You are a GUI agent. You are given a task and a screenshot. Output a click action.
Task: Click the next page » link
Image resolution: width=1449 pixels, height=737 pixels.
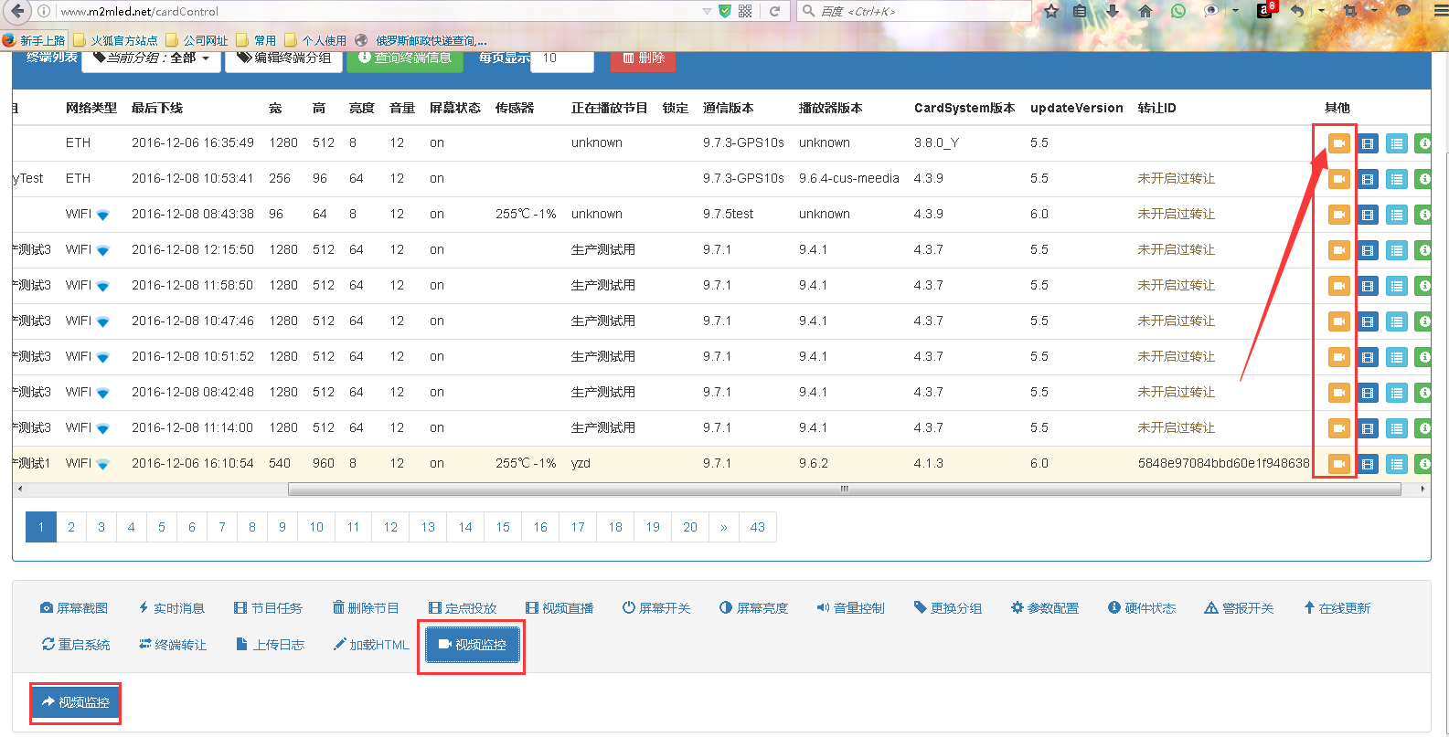724,527
